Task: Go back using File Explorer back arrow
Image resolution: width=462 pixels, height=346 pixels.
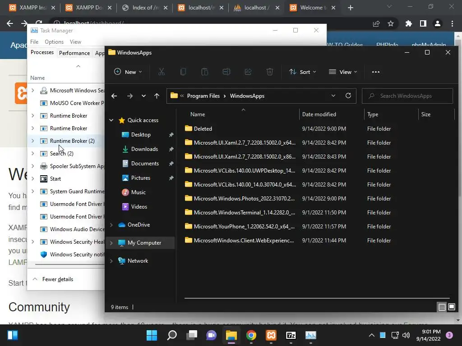Action: pyautogui.click(x=114, y=96)
